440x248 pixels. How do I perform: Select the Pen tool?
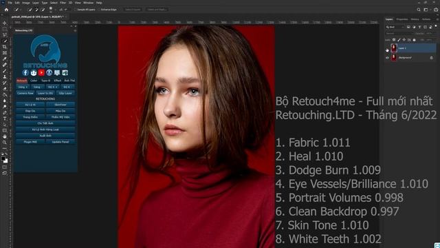point(5,112)
